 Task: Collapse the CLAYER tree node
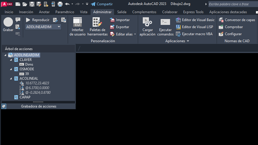[x=11, y=60]
